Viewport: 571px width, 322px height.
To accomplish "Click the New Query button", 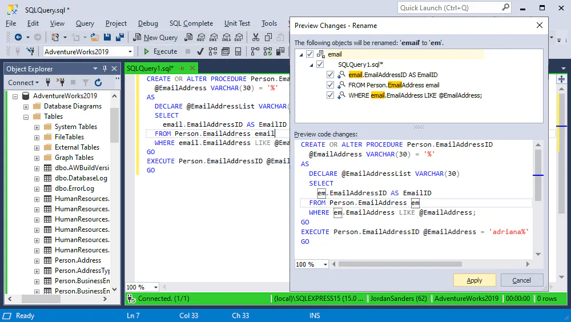I will click(155, 37).
